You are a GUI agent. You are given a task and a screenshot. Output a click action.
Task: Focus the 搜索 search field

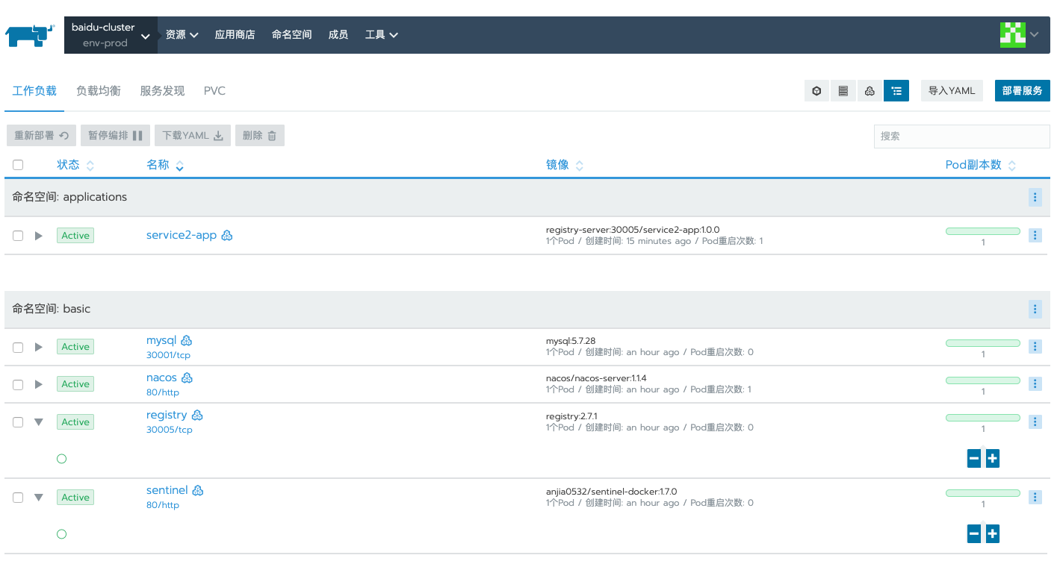point(961,137)
